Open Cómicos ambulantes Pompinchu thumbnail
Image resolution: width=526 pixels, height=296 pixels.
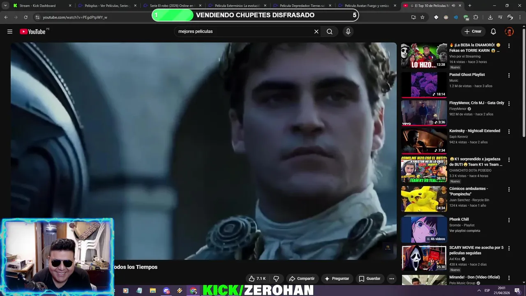click(x=424, y=199)
